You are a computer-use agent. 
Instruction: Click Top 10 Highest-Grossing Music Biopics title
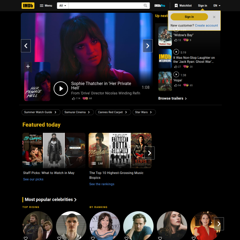pyautogui.click(x=116, y=175)
